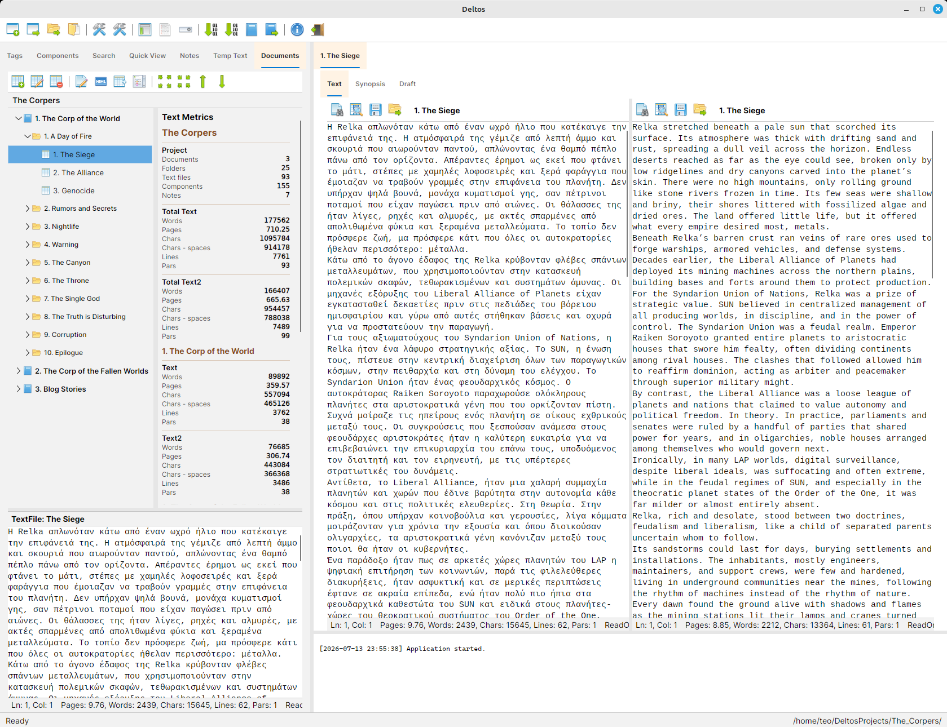
Task: Click folder arrow icon in left editor pane
Action: coord(395,110)
